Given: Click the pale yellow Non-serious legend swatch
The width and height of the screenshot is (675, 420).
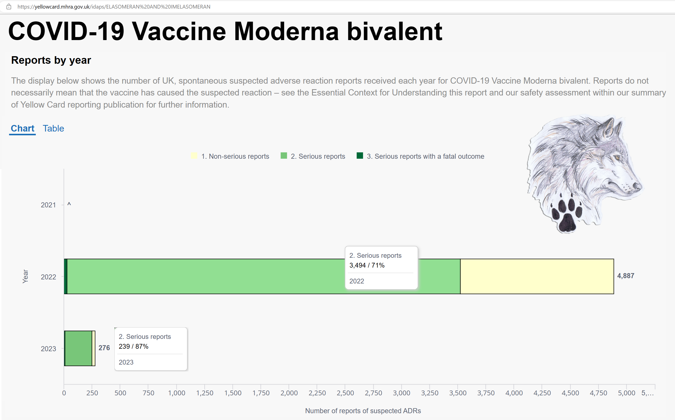Looking at the screenshot, I should point(194,155).
